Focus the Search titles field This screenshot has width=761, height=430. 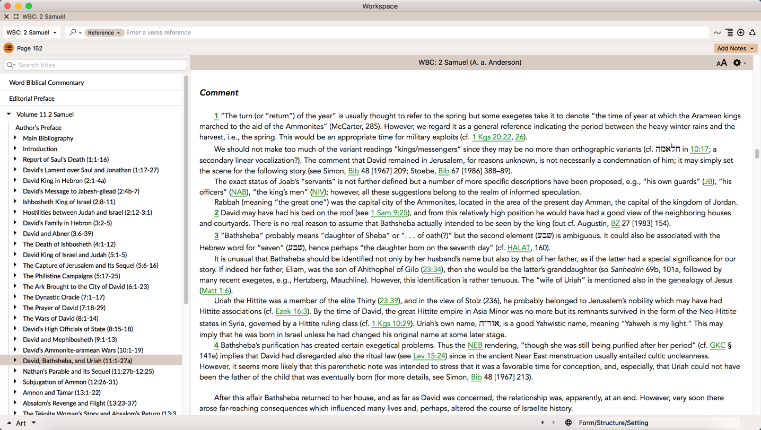click(x=95, y=65)
